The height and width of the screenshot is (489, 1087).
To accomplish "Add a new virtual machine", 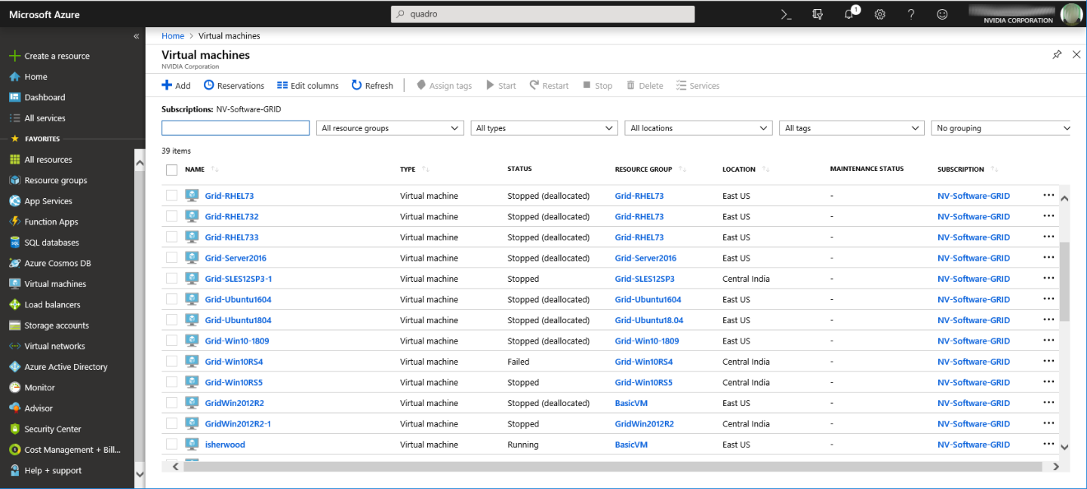I will point(175,85).
